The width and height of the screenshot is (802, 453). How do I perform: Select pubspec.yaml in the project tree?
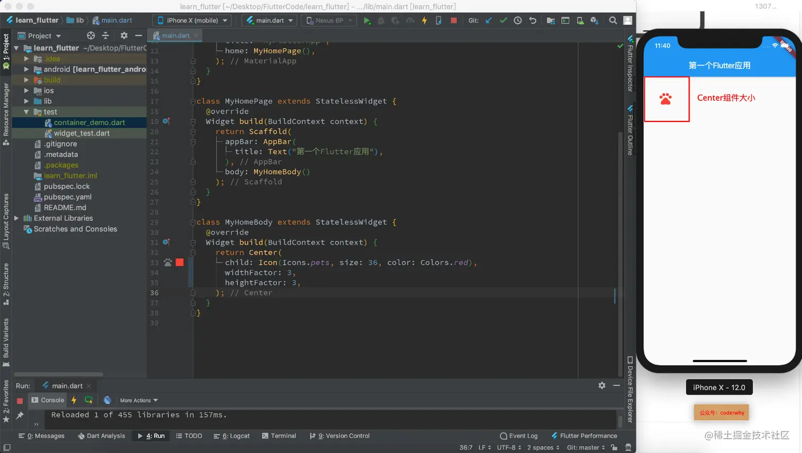[x=68, y=197]
